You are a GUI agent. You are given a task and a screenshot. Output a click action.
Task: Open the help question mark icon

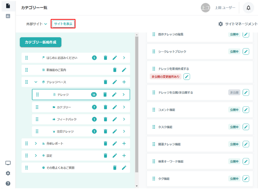tap(8, 183)
